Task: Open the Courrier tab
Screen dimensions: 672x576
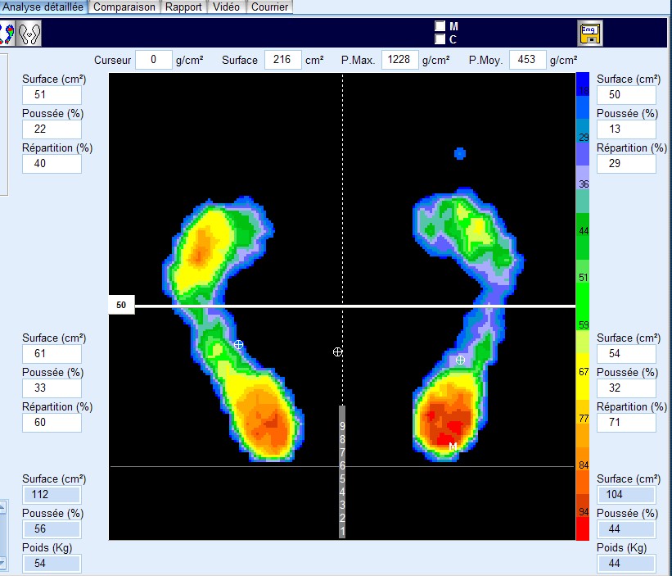Action: [269, 7]
